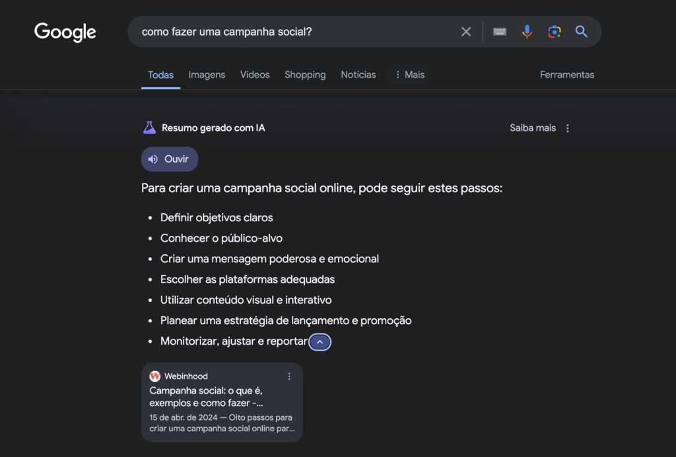Open the Webinhood result options menu

pyautogui.click(x=288, y=376)
